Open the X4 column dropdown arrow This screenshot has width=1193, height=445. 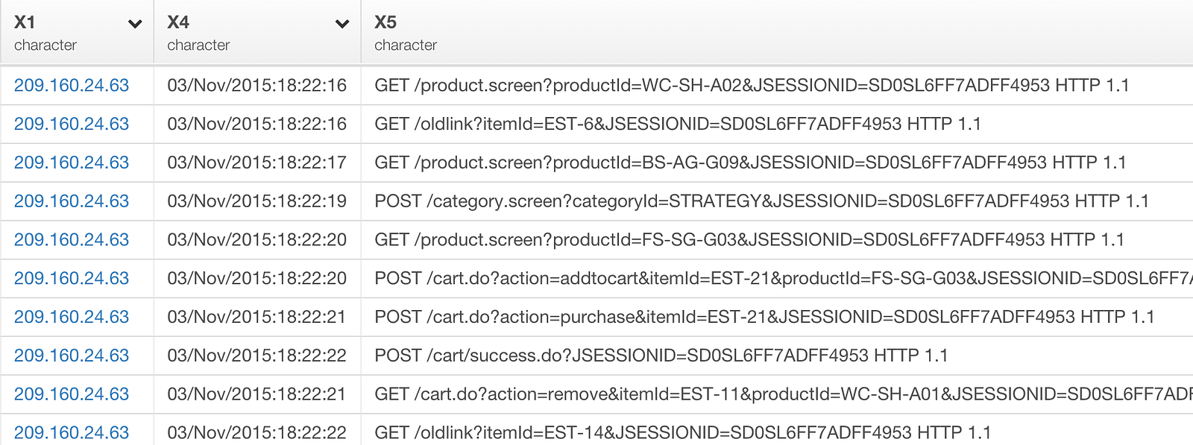(342, 24)
